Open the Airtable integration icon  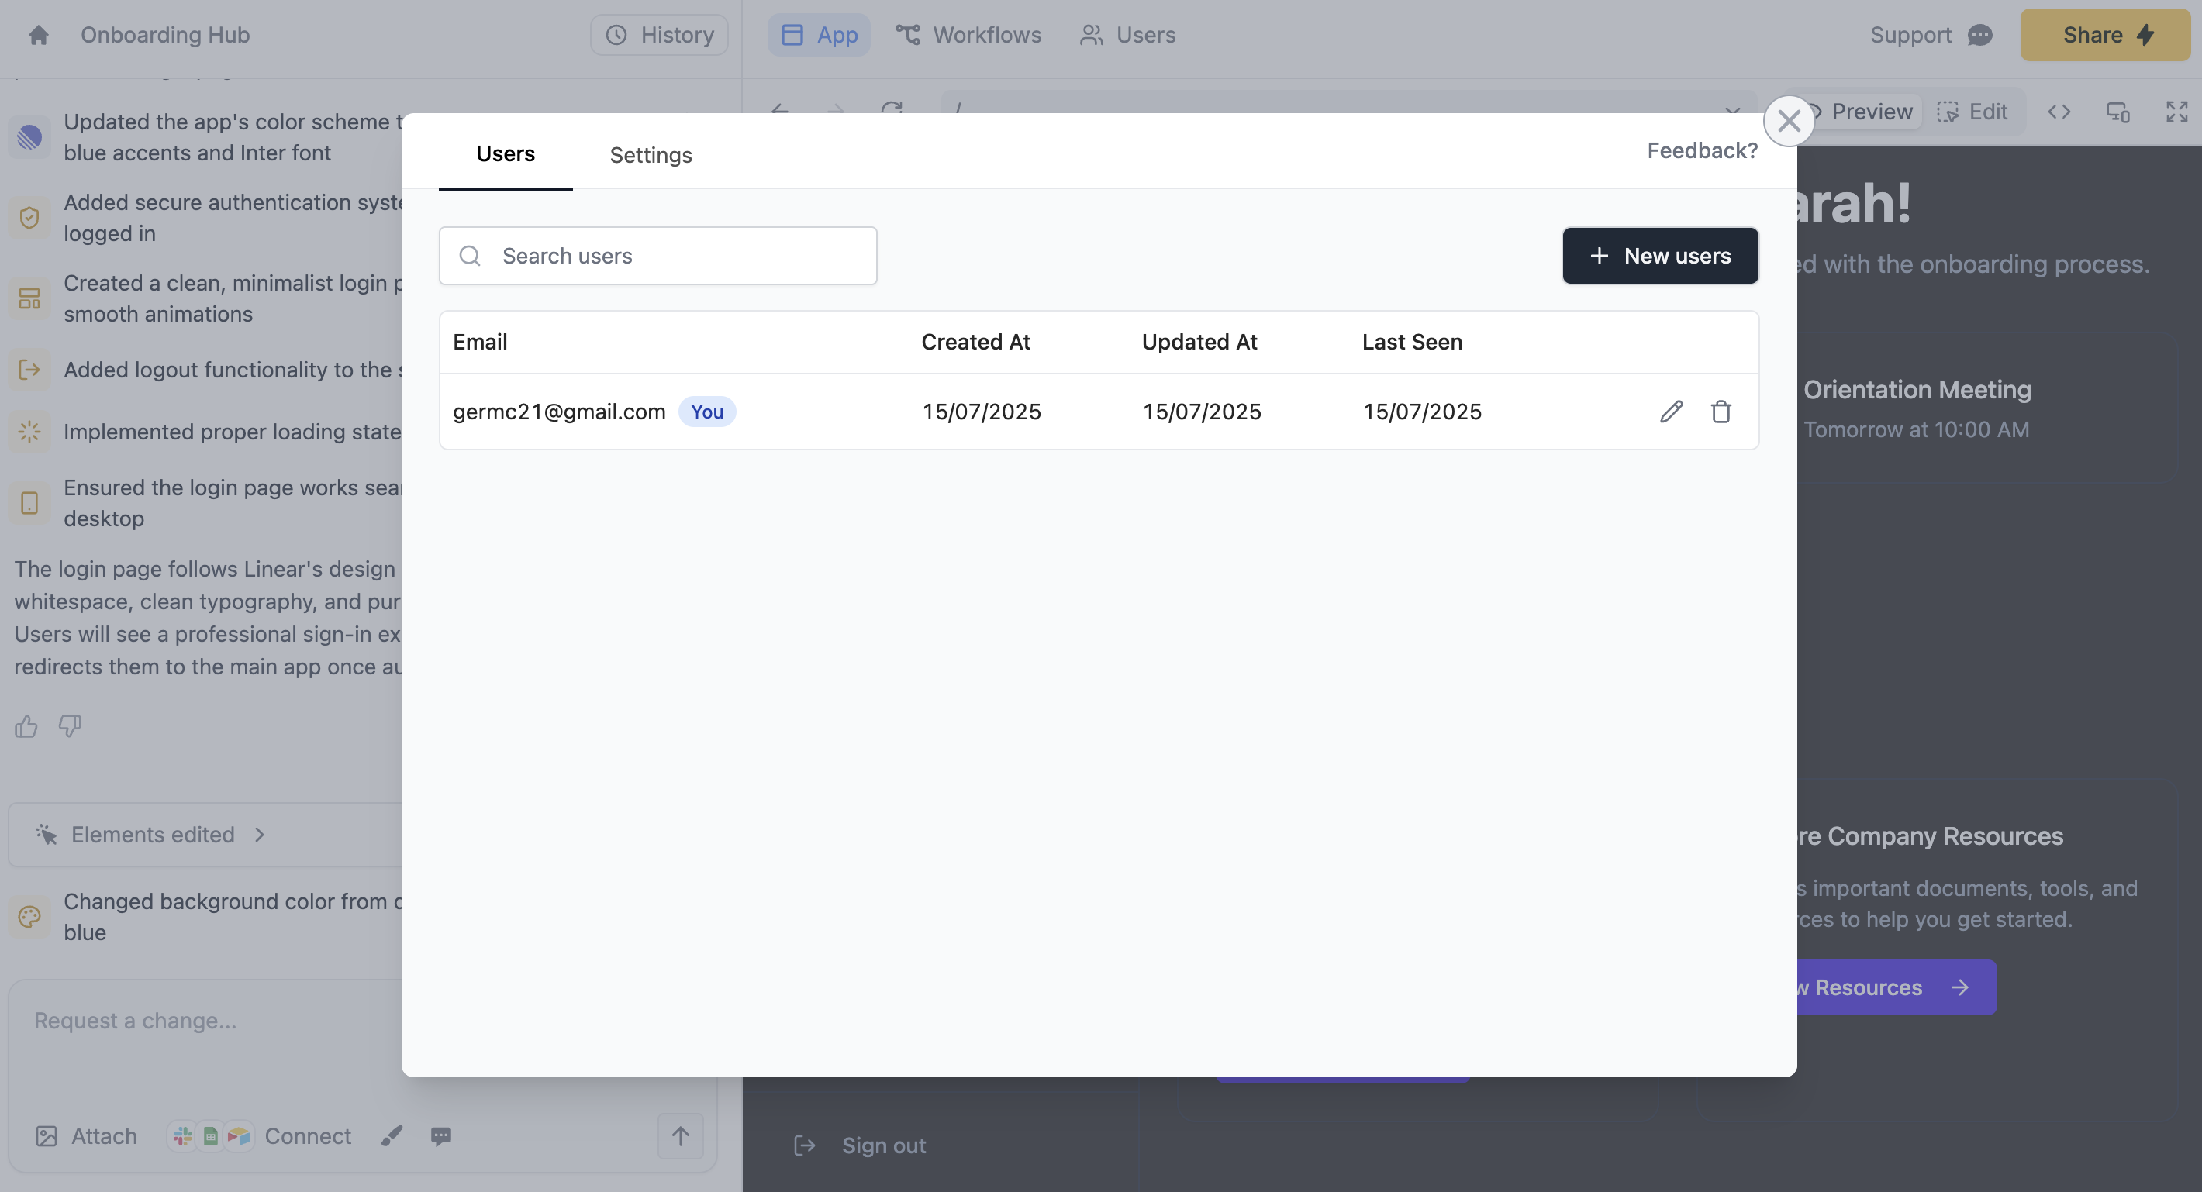239,1136
